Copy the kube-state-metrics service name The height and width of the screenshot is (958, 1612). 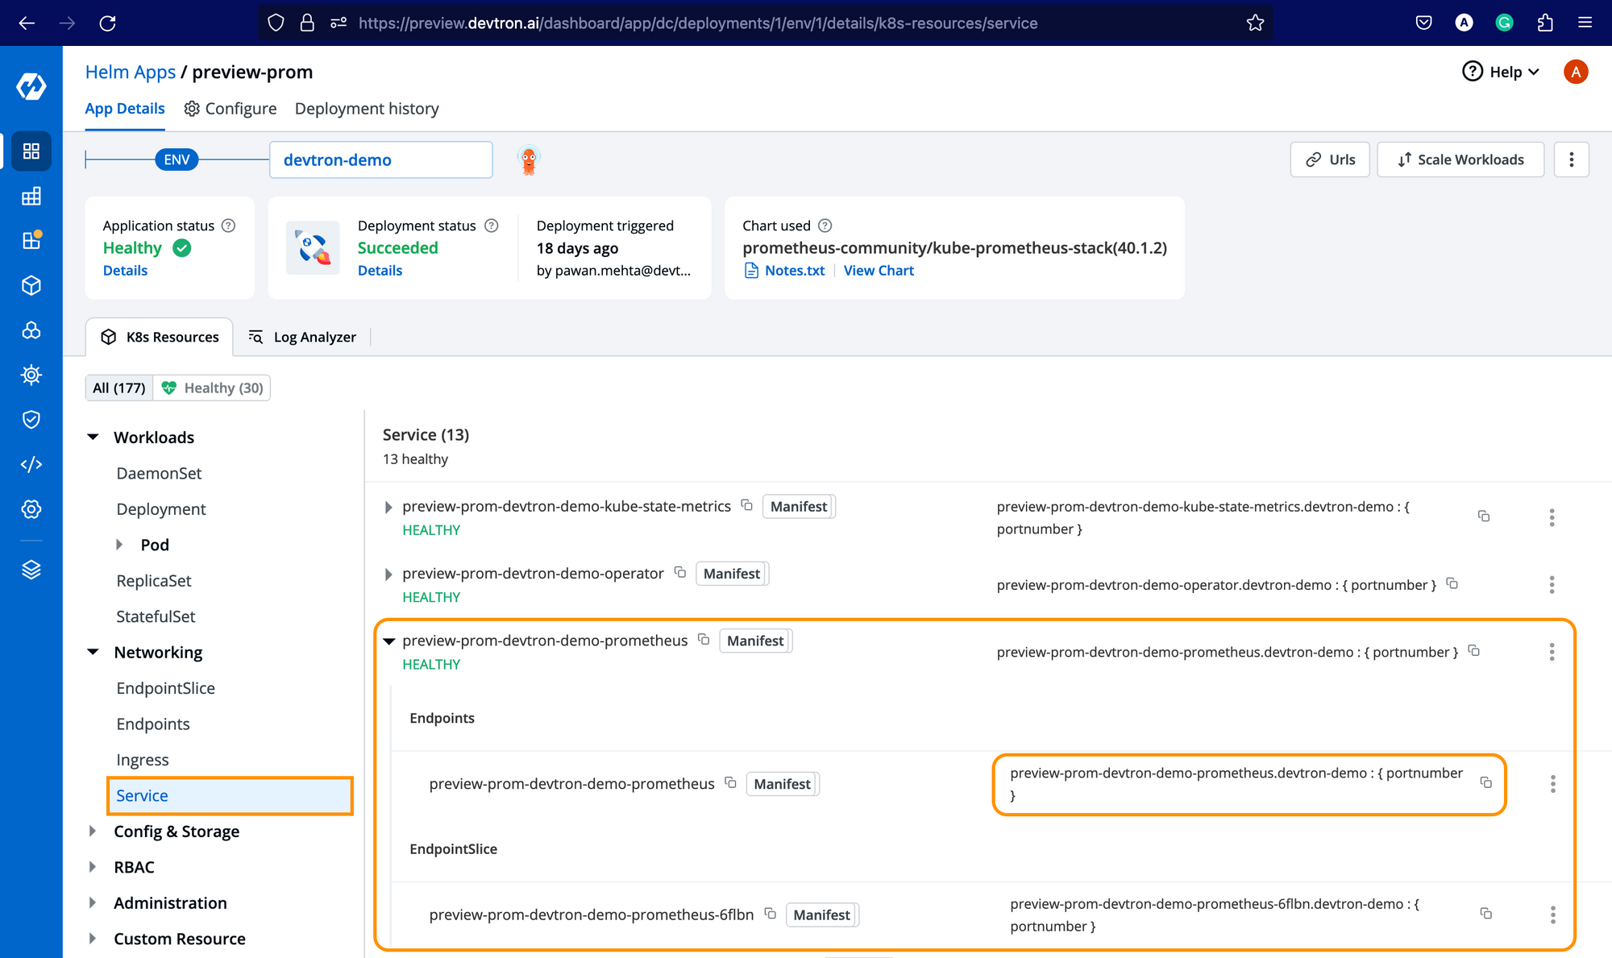[x=747, y=505]
